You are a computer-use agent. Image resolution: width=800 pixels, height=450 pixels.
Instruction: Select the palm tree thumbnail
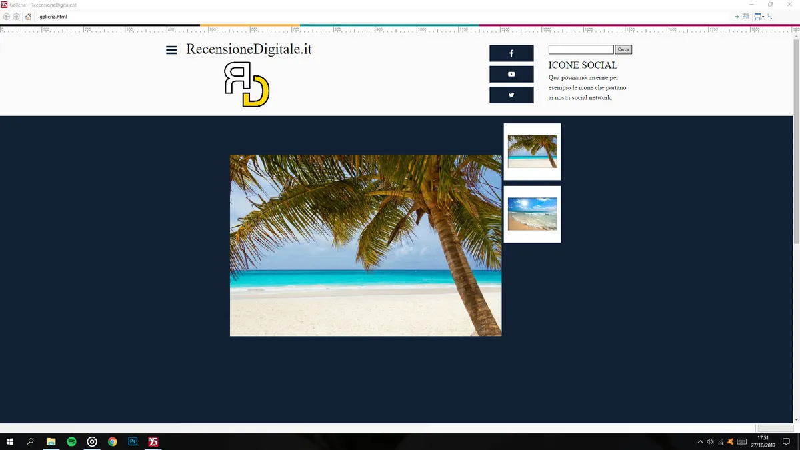point(532,151)
